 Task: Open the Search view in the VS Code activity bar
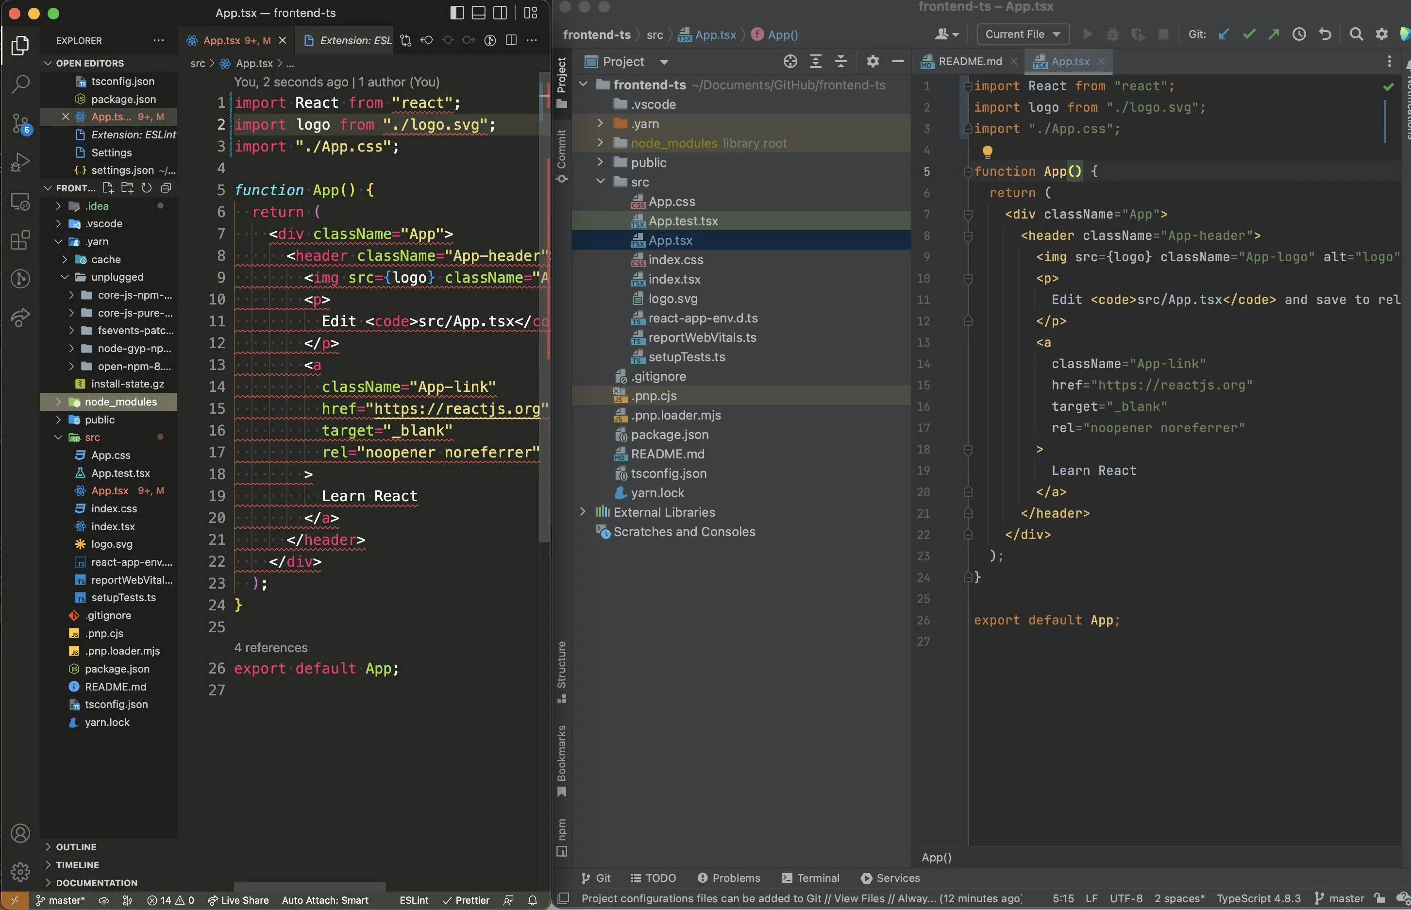20,84
